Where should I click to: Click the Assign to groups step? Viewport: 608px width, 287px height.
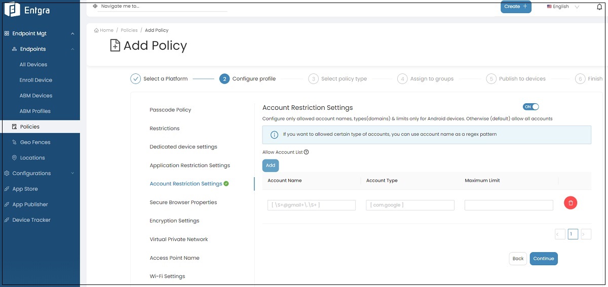[426, 78]
